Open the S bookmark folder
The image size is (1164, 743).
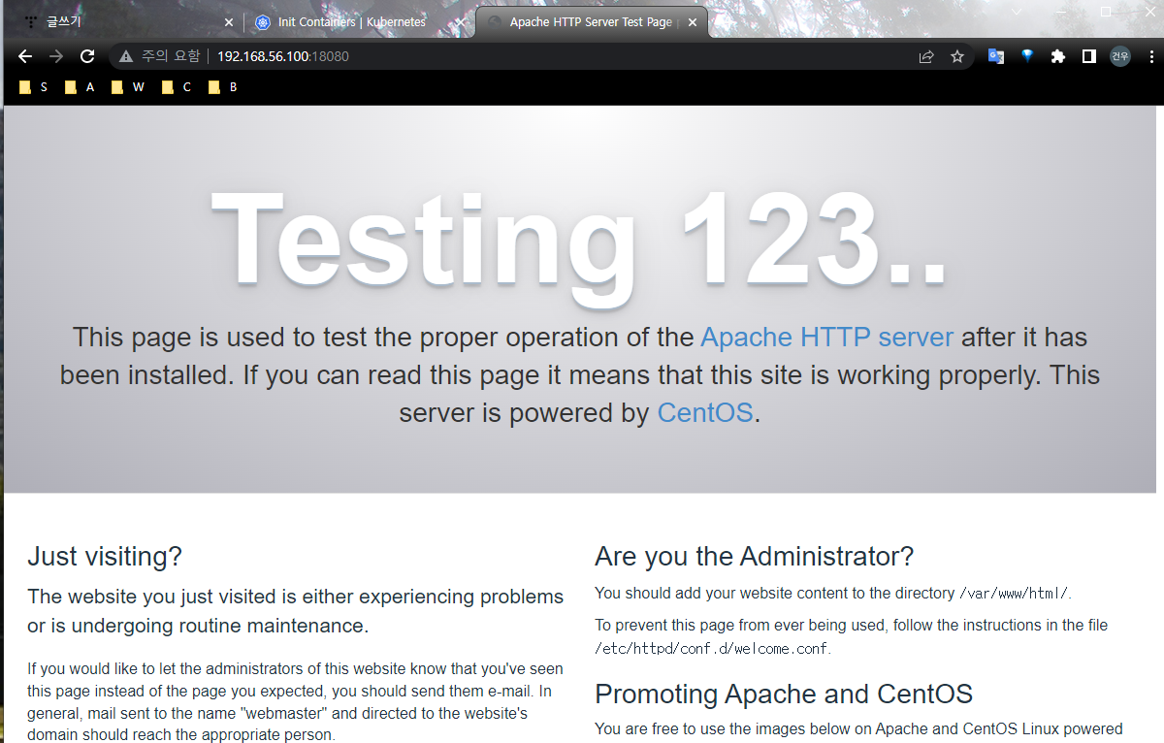pyautogui.click(x=34, y=87)
